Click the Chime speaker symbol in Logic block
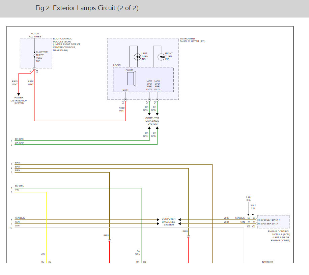The width and height of the screenshot is (309, 275). point(132,79)
